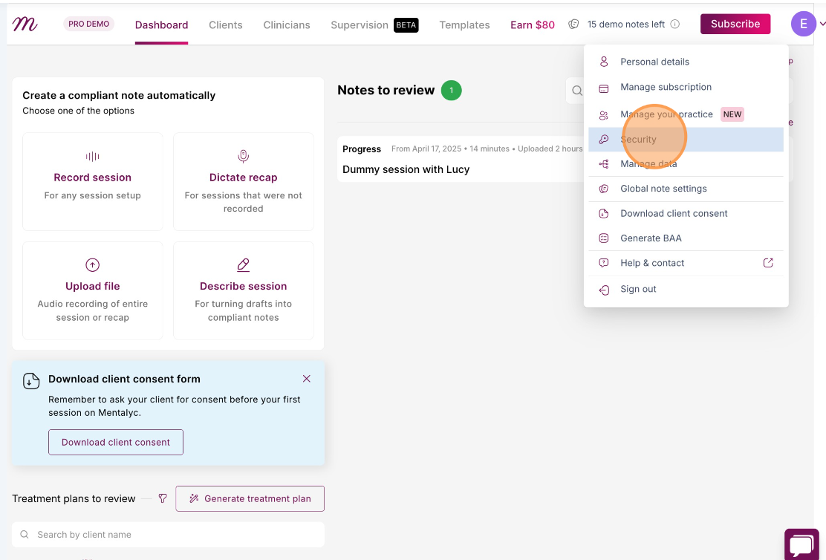Click the Notes to review count badge

coord(451,90)
